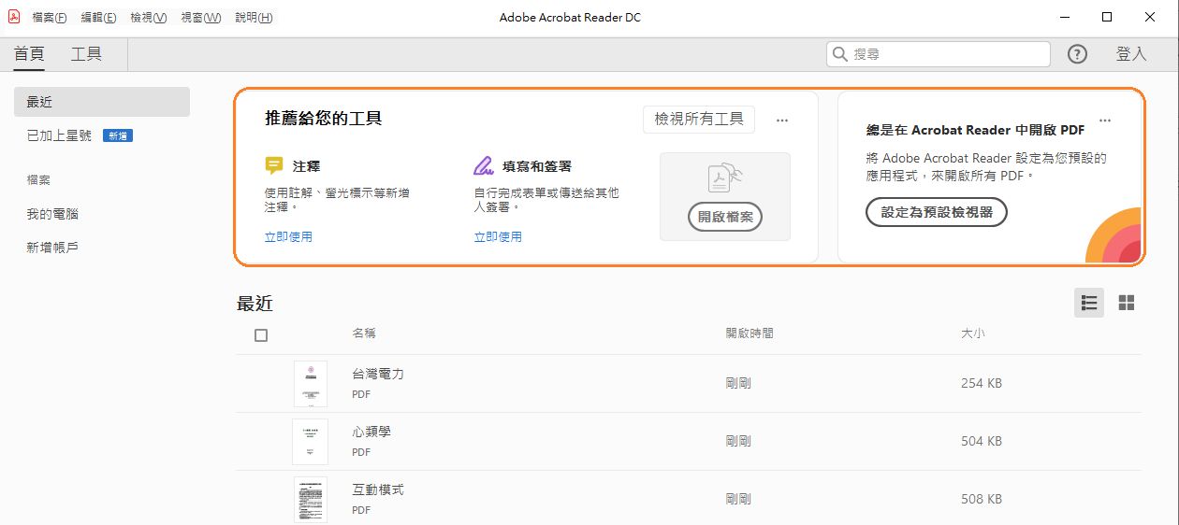
Task: Click the 登入 sign-in button
Action: point(1131,54)
